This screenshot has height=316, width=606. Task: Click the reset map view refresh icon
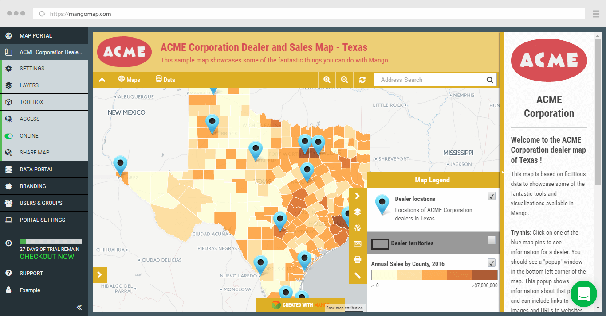(x=362, y=80)
